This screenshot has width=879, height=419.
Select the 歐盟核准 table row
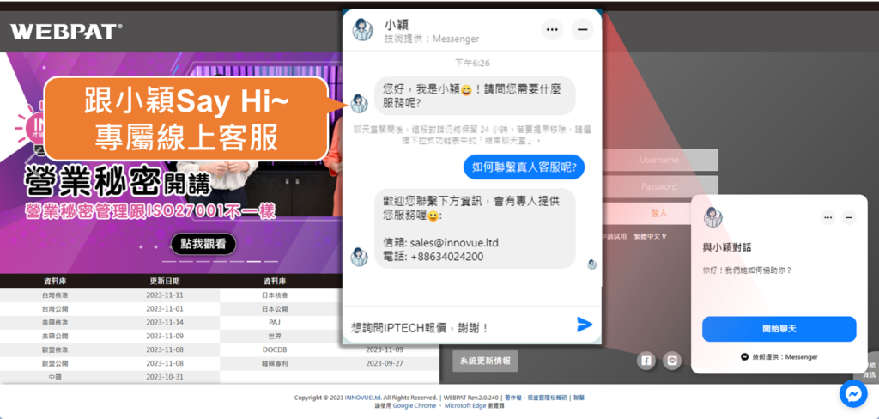point(110,349)
